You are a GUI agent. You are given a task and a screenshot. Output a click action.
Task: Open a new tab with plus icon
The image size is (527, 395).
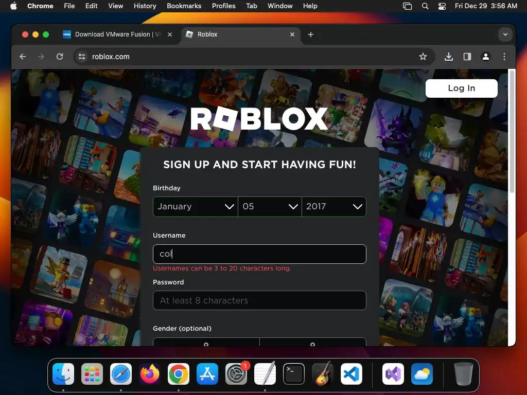(x=311, y=34)
